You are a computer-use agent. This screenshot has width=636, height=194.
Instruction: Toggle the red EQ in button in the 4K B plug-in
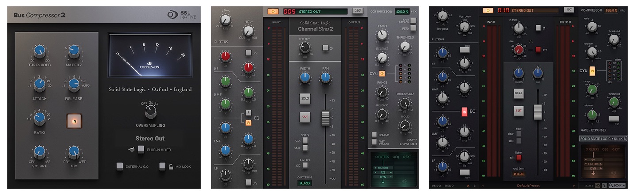(x=464, y=112)
